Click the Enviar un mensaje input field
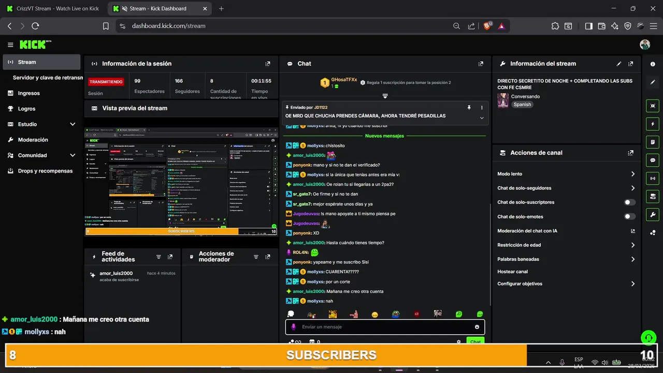The height and width of the screenshot is (373, 663). (x=385, y=327)
